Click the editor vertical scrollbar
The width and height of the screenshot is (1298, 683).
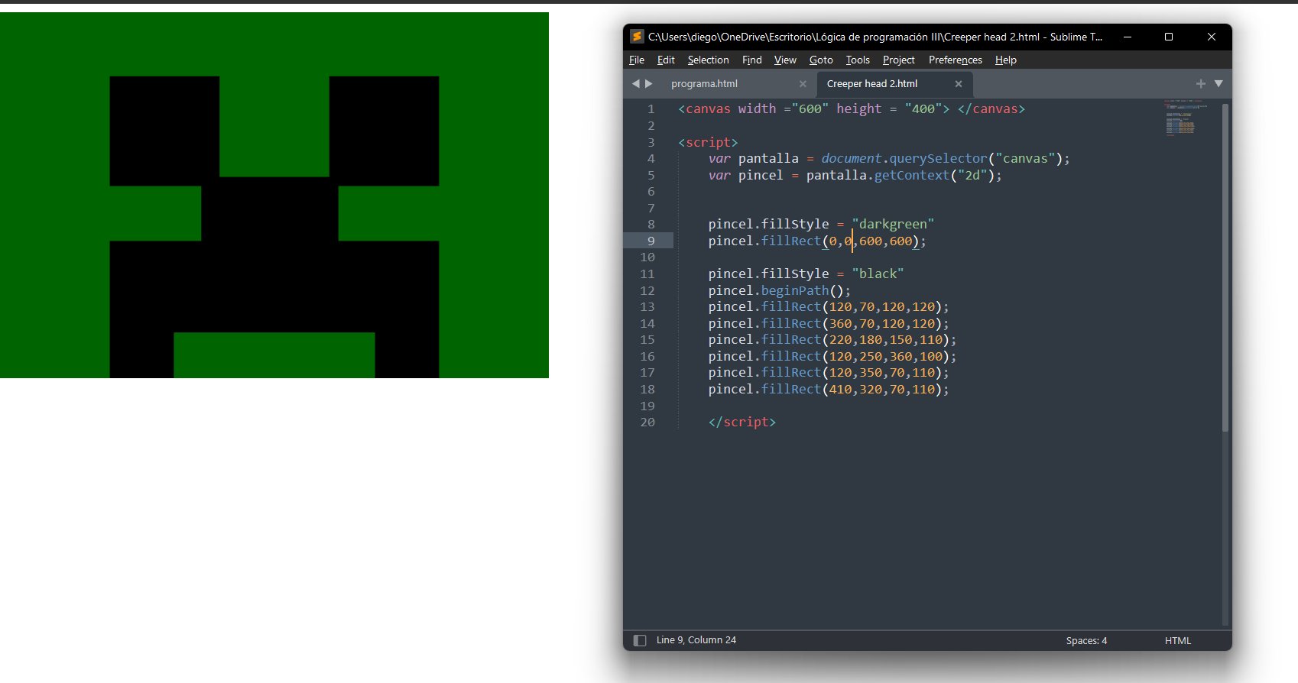point(1225,267)
